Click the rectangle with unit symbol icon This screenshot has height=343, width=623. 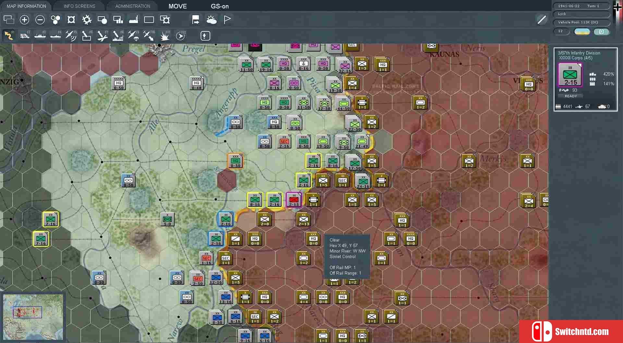coord(165,20)
